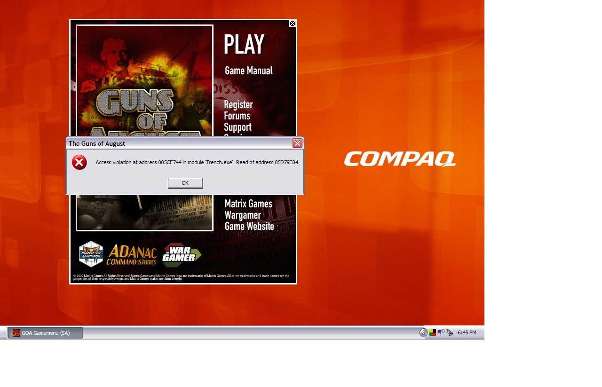Open the wireless network tray icon
The height and width of the screenshot is (387, 602).
click(441, 332)
